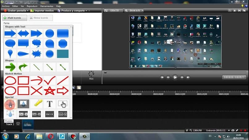249x140 pixels.
Task: Select the Text callout T icon
Action: (x=49, y=104)
